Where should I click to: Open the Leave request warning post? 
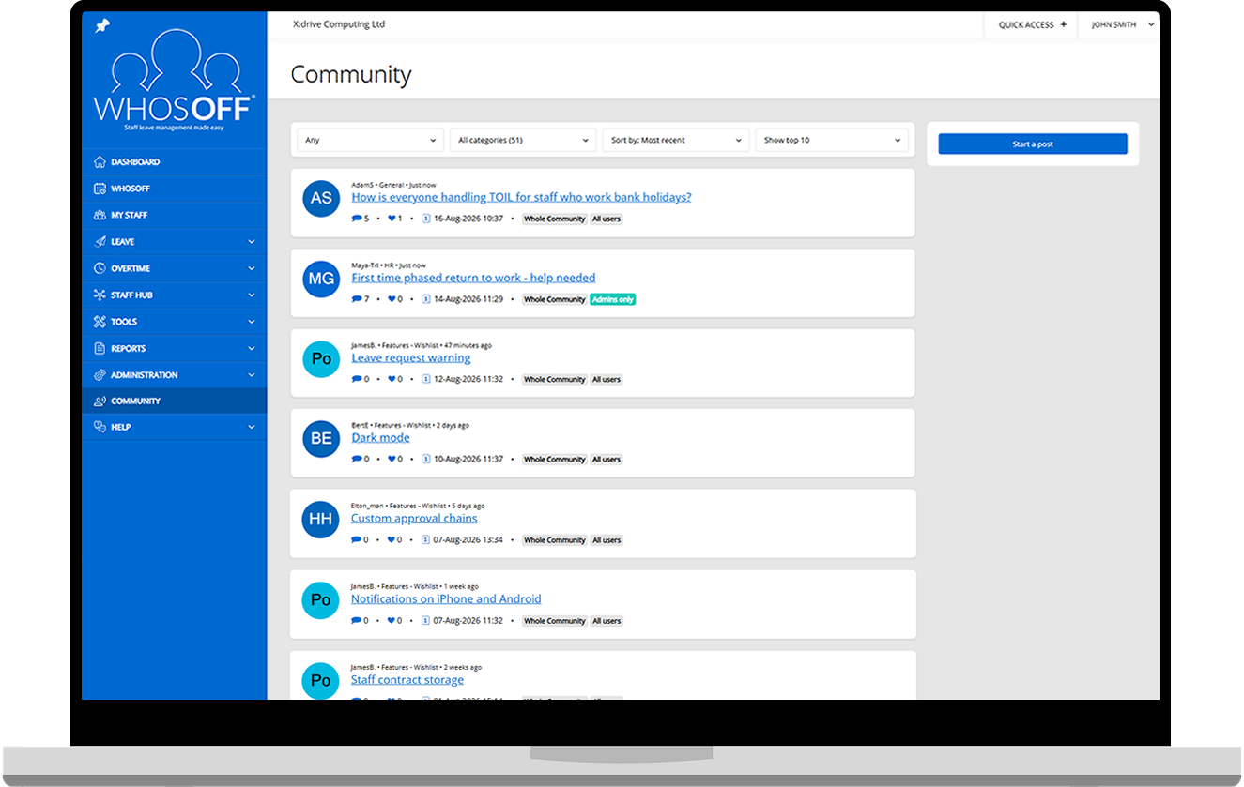click(x=411, y=358)
